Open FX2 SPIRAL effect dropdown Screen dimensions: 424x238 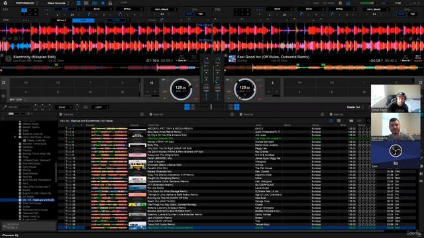click(x=341, y=9)
